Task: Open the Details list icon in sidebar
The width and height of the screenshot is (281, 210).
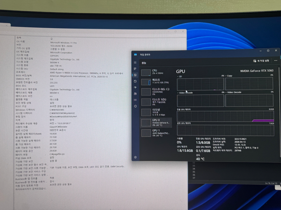Action: [x=135, y=100]
